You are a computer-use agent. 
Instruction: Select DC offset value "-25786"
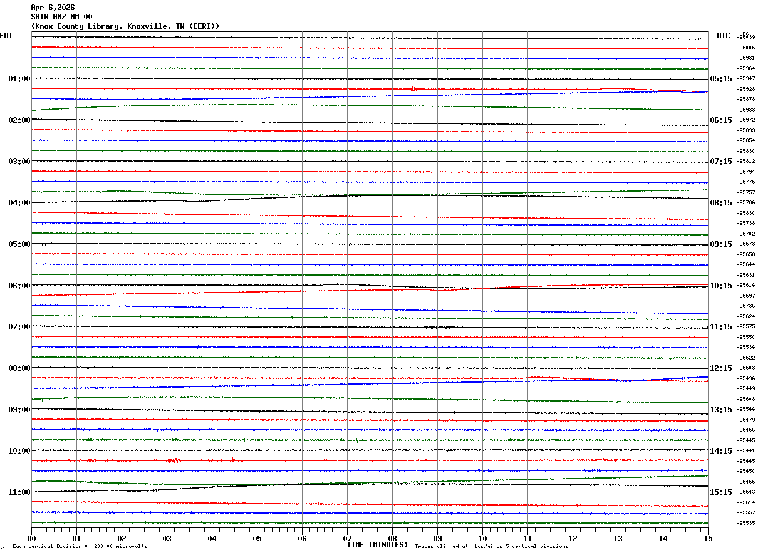tap(746, 203)
